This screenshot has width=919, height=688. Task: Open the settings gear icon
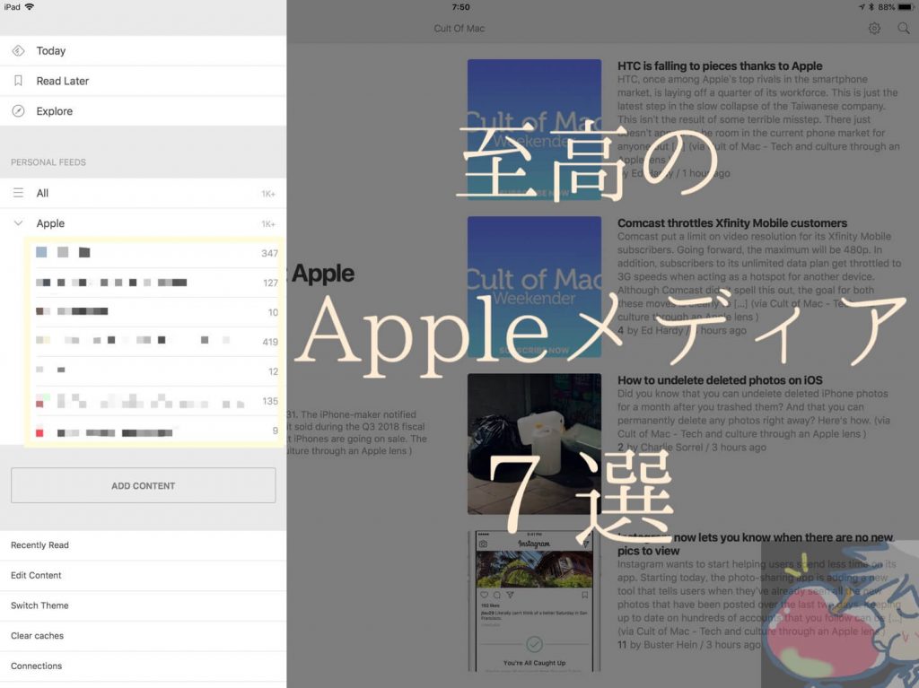click(x=874, y=28)
